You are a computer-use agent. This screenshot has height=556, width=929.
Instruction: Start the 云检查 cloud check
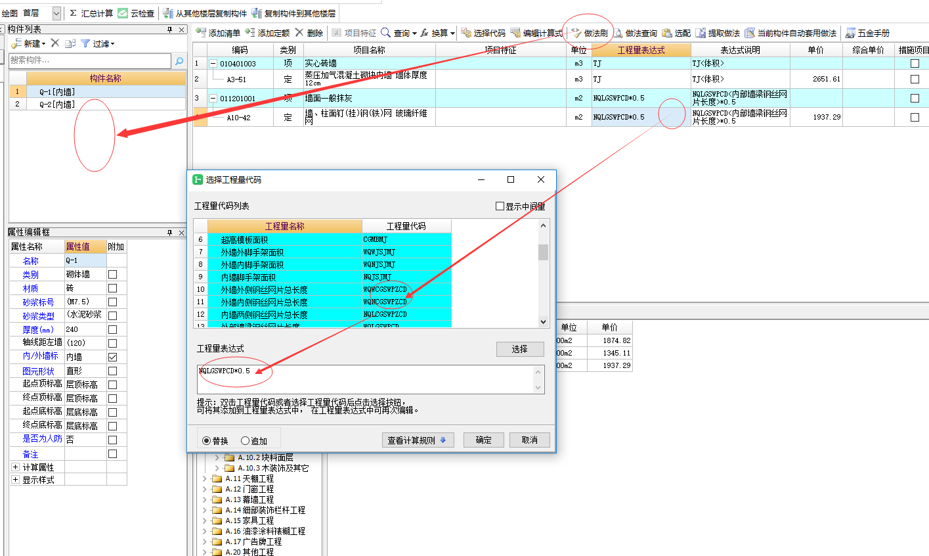pyautogui.click(x=137, y=13)
